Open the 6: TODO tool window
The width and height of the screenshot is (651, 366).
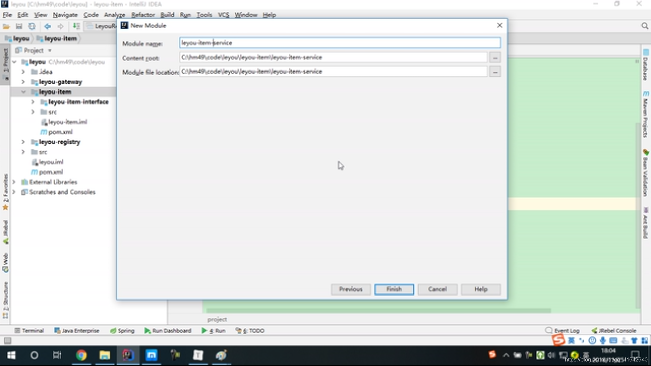[250, 331]
